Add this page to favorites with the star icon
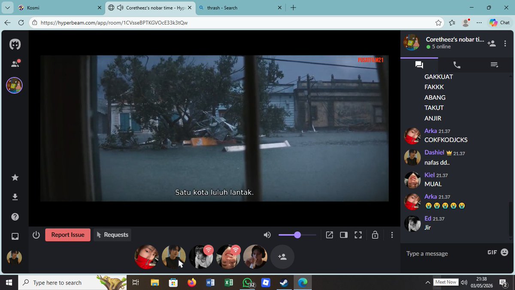The width and height of the screenshot is (515, 290). pyautogui.click(x=438, y=23)
